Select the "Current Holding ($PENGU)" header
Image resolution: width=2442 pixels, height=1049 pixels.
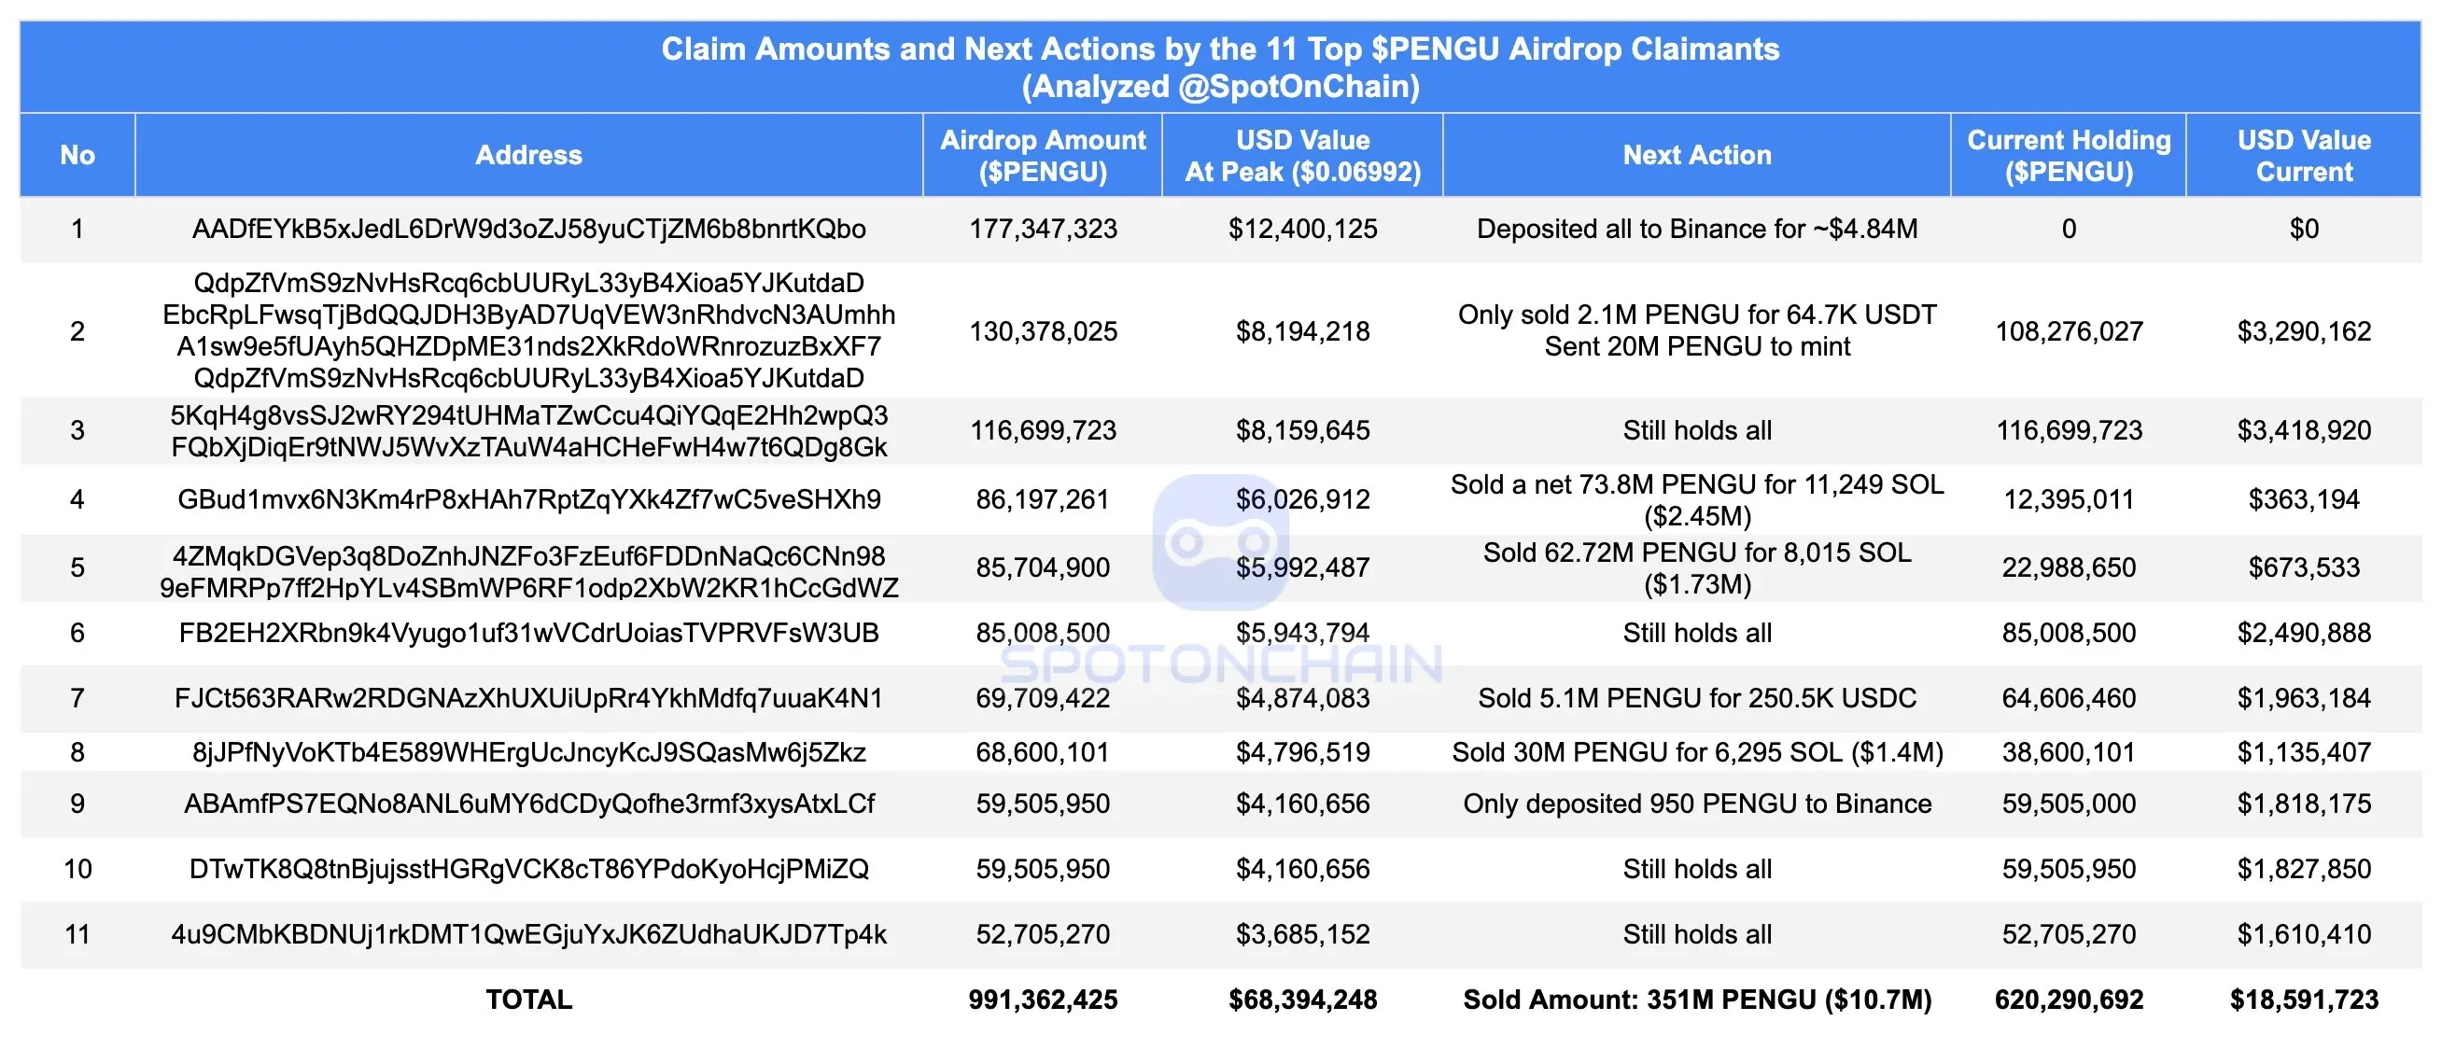tap(2068, 156)
